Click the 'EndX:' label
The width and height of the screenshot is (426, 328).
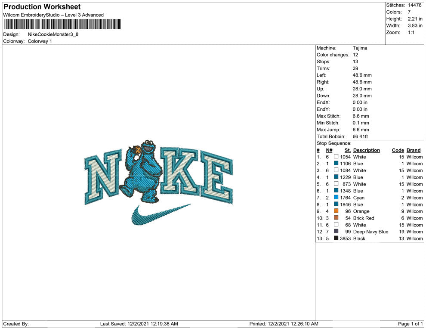323,102
